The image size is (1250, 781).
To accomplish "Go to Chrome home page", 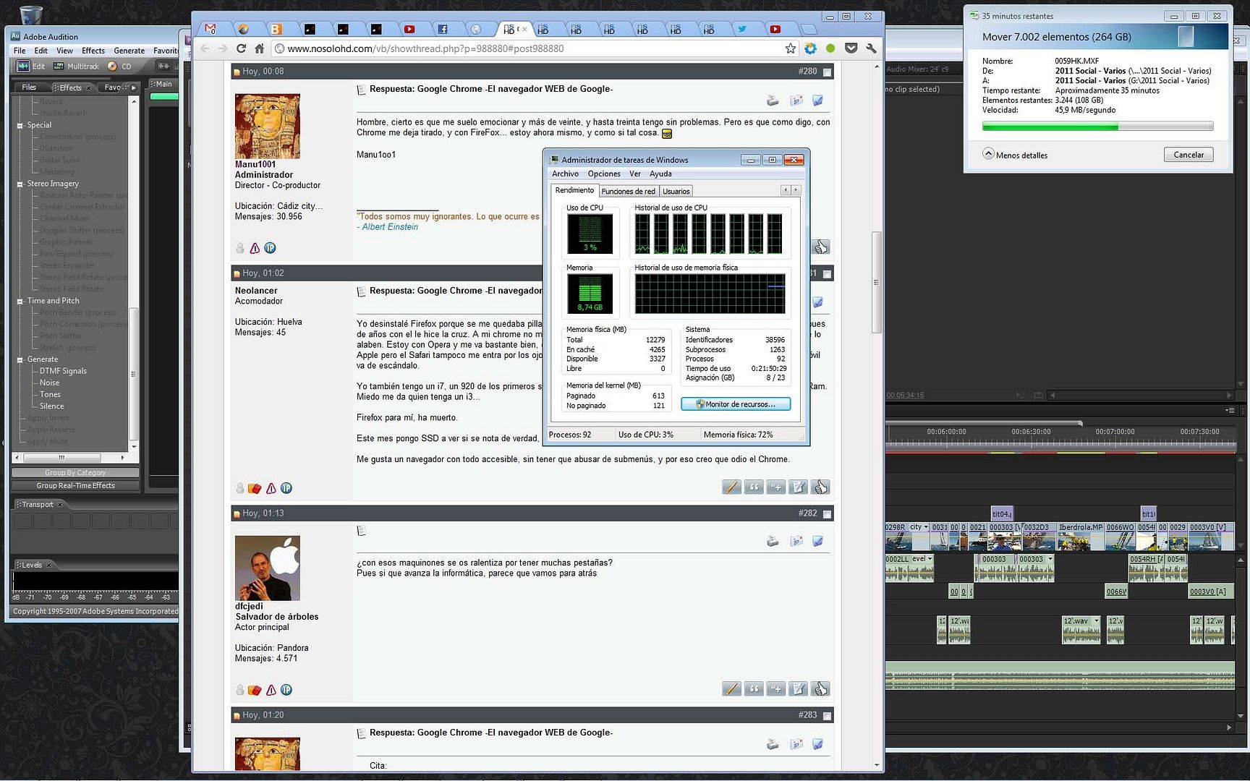I will click(x=259, y=48).
